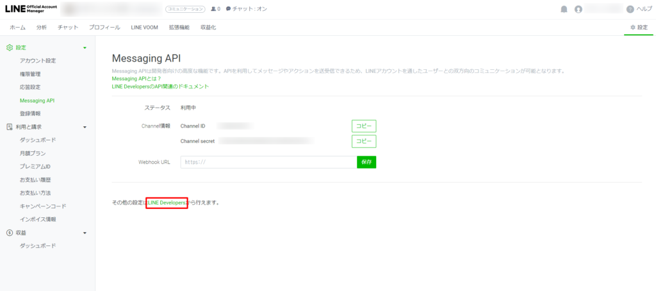Open Help via the question mark icon

[x=630, y=9]
